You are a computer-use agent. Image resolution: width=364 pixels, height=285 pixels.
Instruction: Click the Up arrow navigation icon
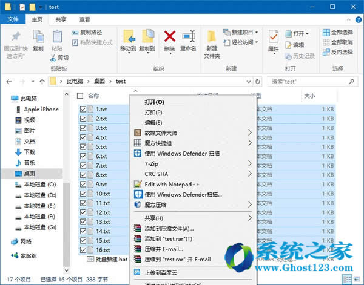coord(42,80)
